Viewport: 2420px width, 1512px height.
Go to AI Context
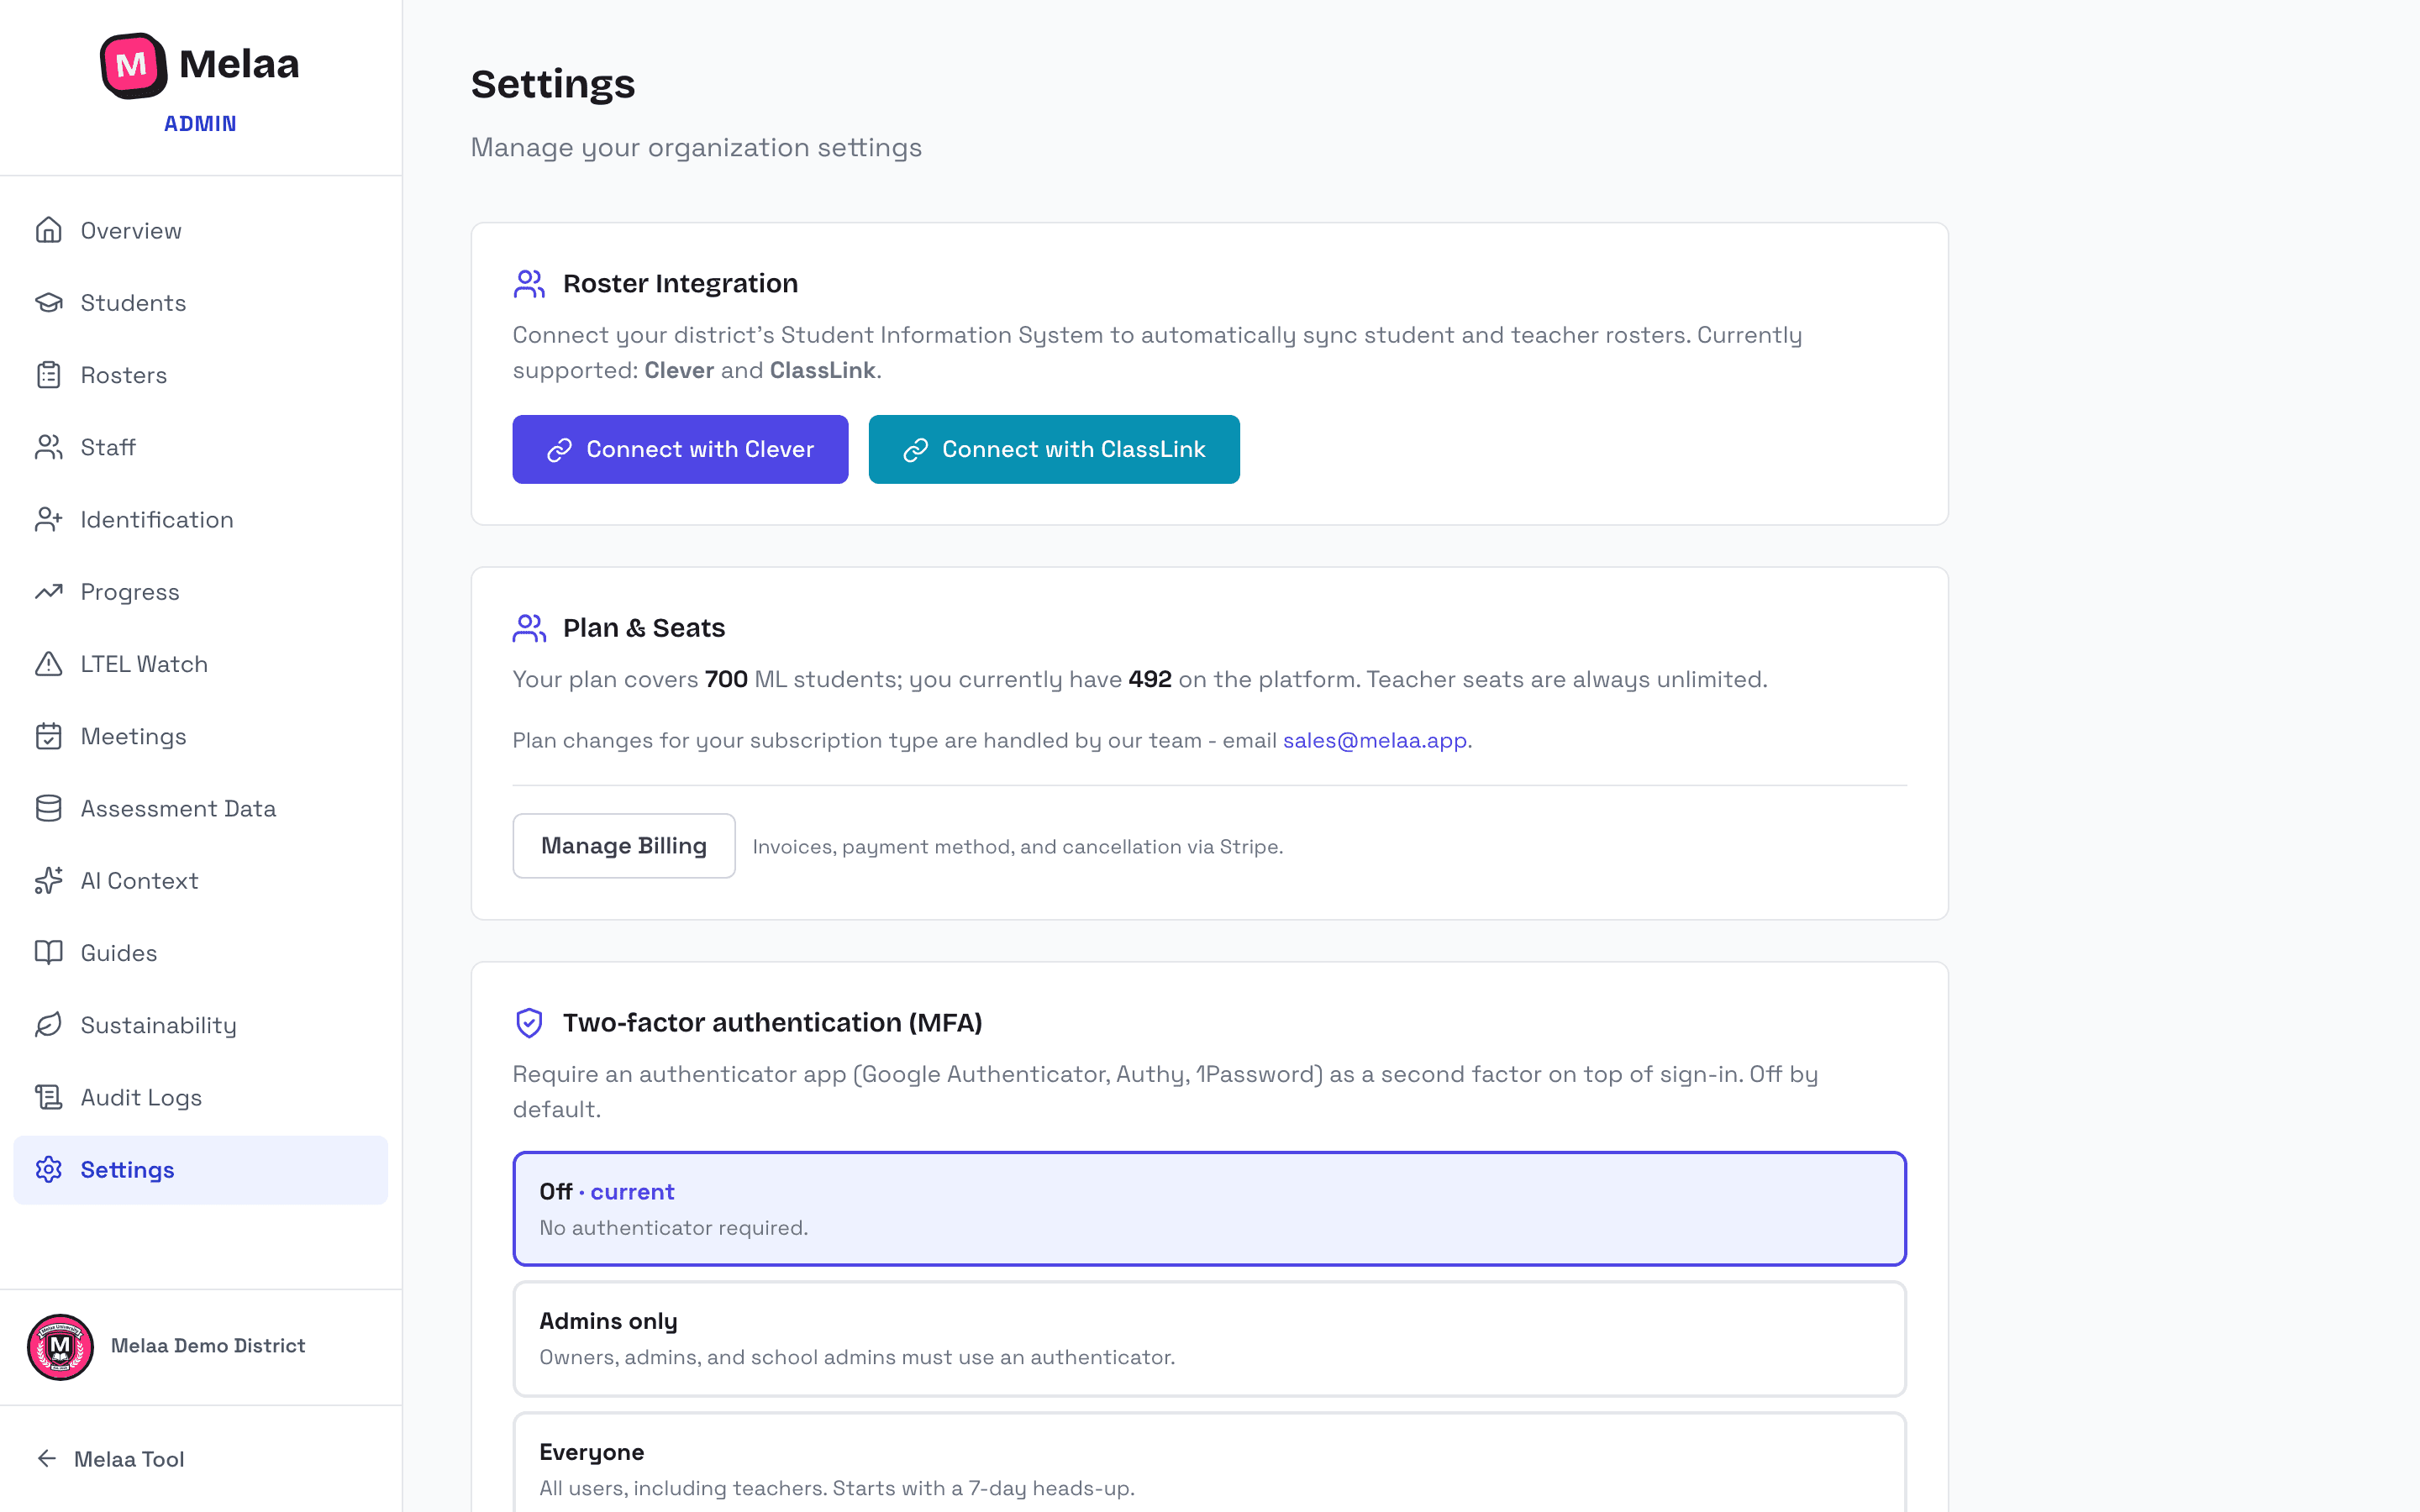200,880
